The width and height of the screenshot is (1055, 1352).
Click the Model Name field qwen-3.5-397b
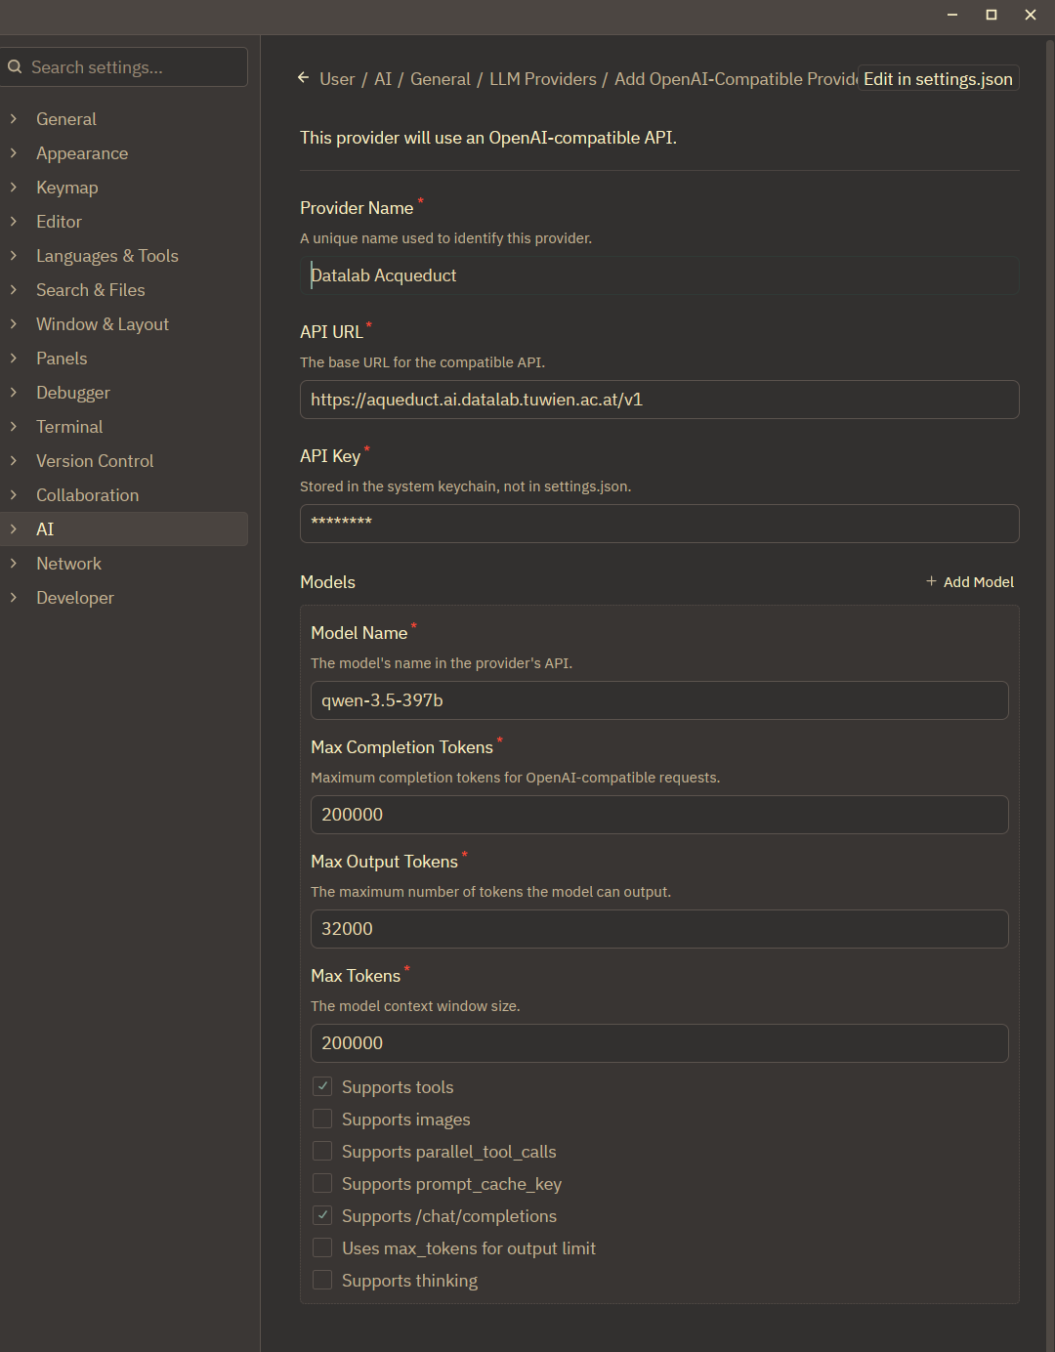pyautogui.click(x=659, y=700)
